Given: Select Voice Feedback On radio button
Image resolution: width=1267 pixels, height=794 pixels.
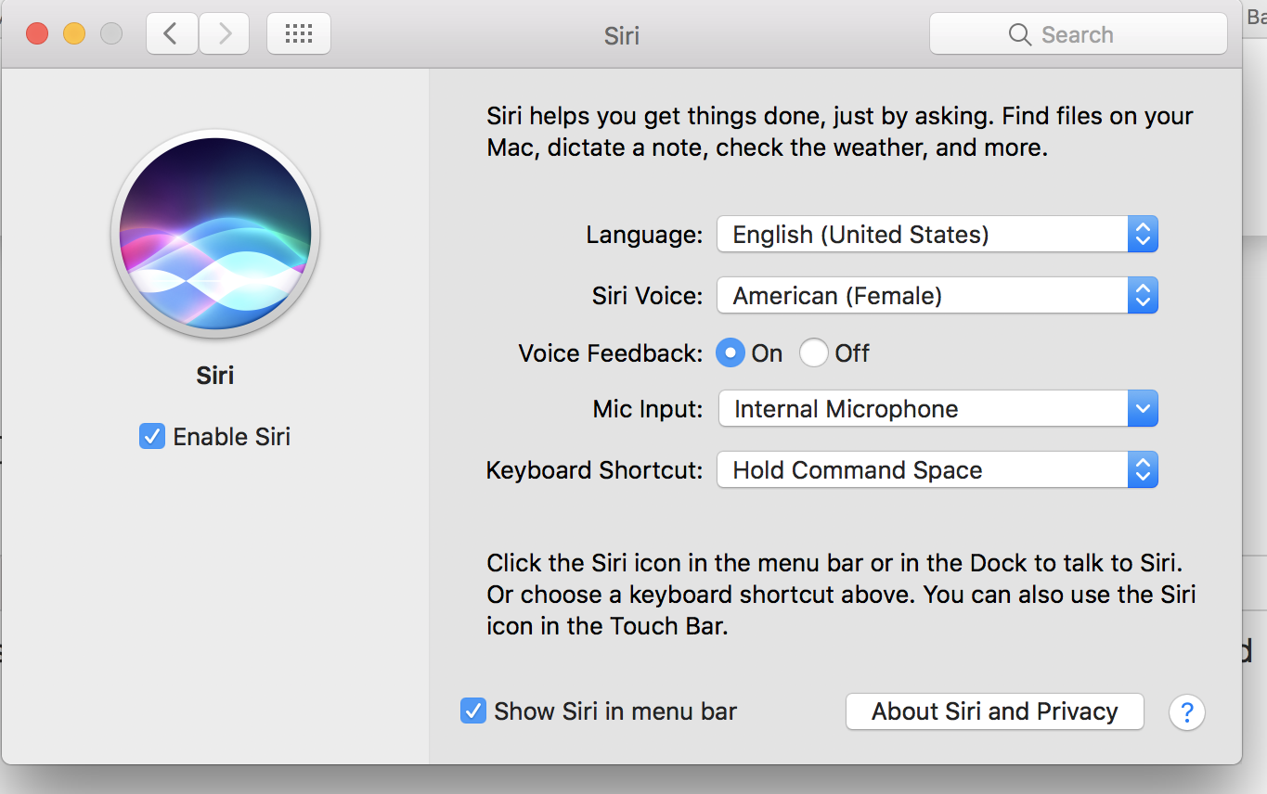Looking at the screenshot, I should pos(730,353).
